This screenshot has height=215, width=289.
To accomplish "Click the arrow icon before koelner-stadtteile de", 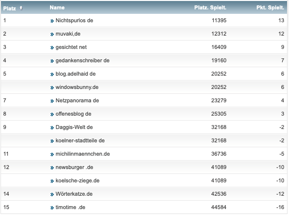I will (x=52, y=141).
